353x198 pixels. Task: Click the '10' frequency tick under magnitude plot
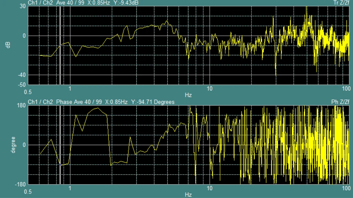[210, 89]
